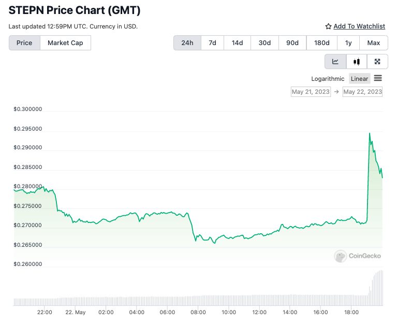Switch to Logarithmic scale
Screen dimensions: 397x324
click(x=328, y=79)
